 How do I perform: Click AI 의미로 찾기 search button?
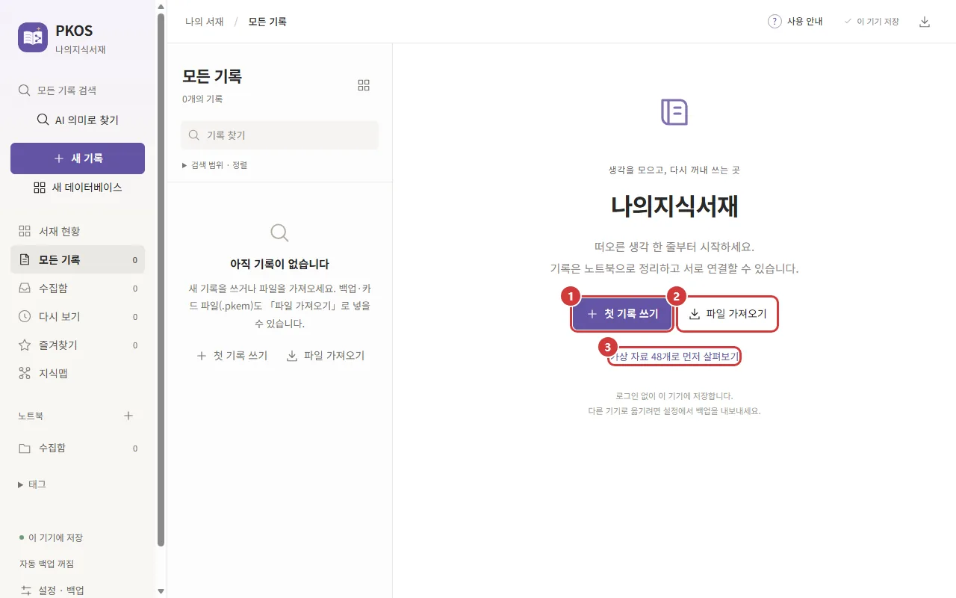78,120
